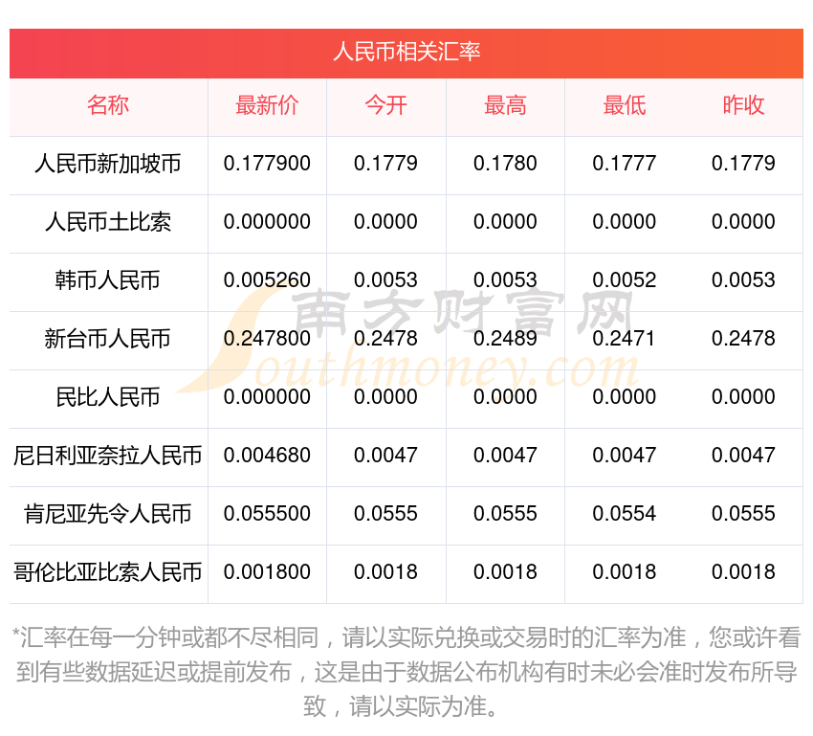Click the latest price 0.005260
Viewport: 813px width, 736px height.
point(267,280)
